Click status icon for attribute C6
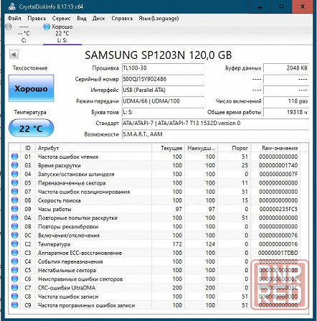Viewport: 317px width, 321px height. [x=15, y=279]
